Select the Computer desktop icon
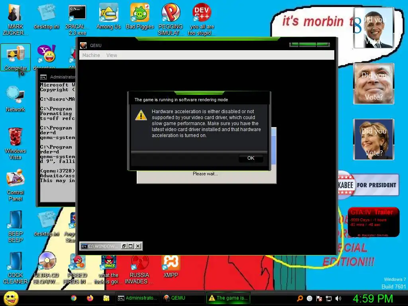The image size is (408, 306). pyautogui.click(x=16, y=57)
